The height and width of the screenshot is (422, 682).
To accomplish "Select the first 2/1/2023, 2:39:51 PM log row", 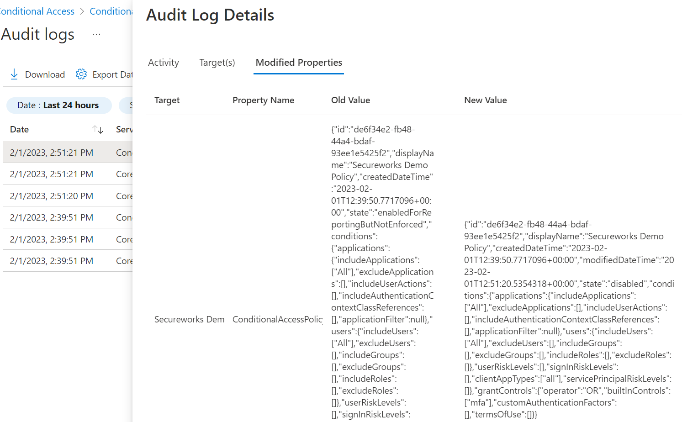I will pyautogui.click(x=68, y=217).
